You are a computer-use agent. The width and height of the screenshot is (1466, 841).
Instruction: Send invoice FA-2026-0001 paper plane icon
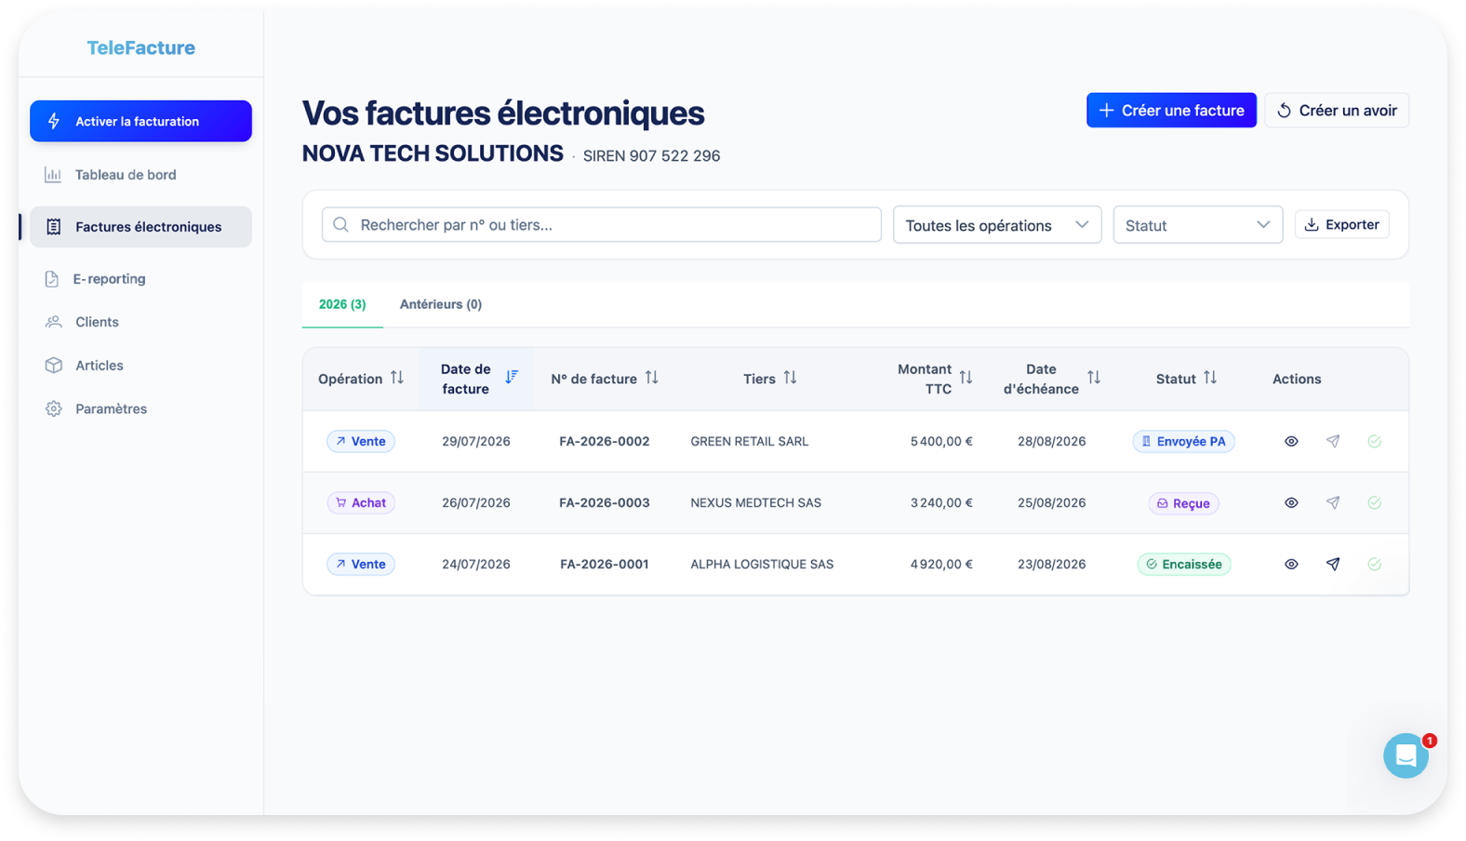pyautogui.click(x=1333, y=564)
